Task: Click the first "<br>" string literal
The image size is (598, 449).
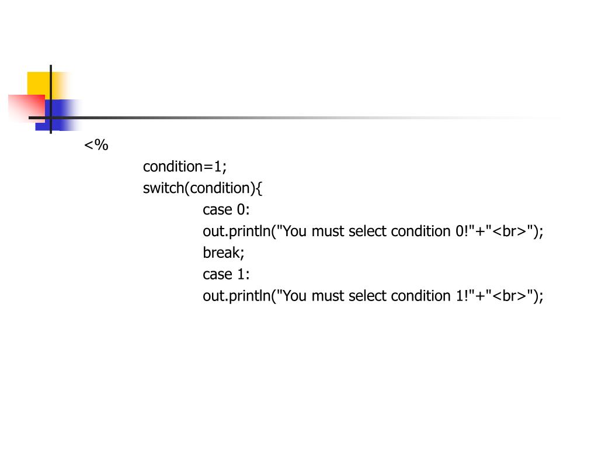Action: point(509,231)
